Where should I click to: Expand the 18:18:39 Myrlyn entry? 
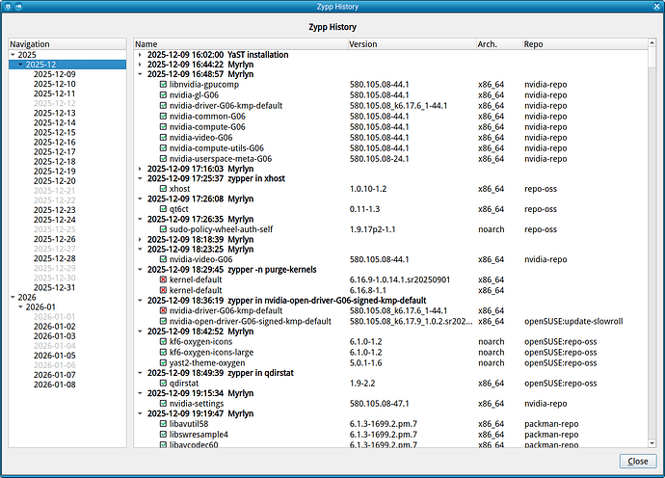click(x=140, y=239)
